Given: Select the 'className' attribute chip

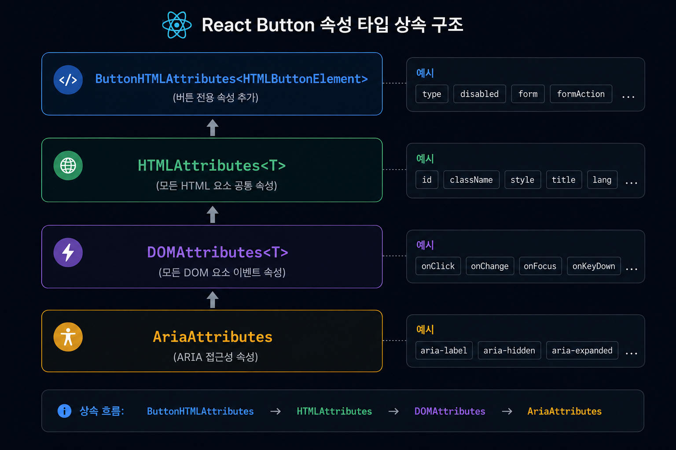Looking at the screenshot, I should click(x=471, y=180).
